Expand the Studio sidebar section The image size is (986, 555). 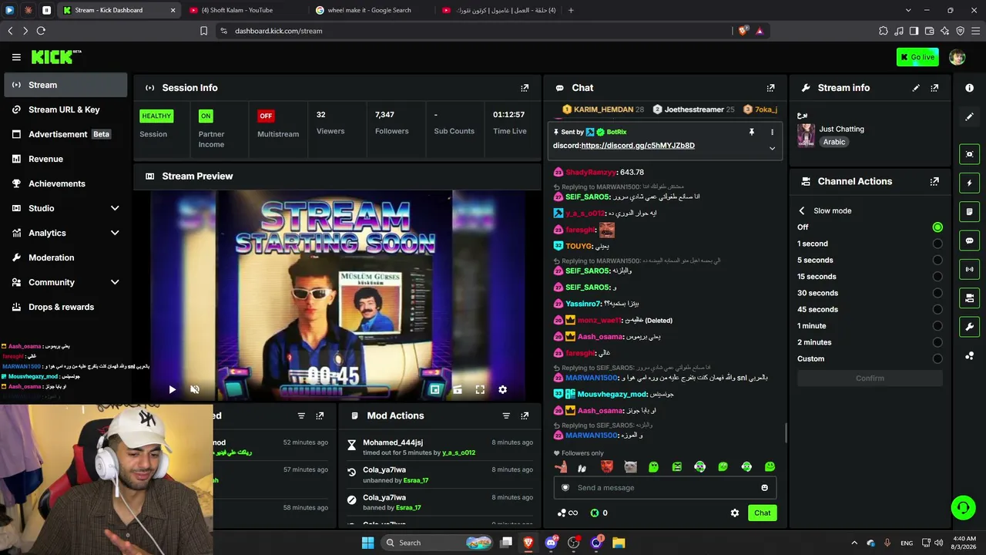point(115,208)
